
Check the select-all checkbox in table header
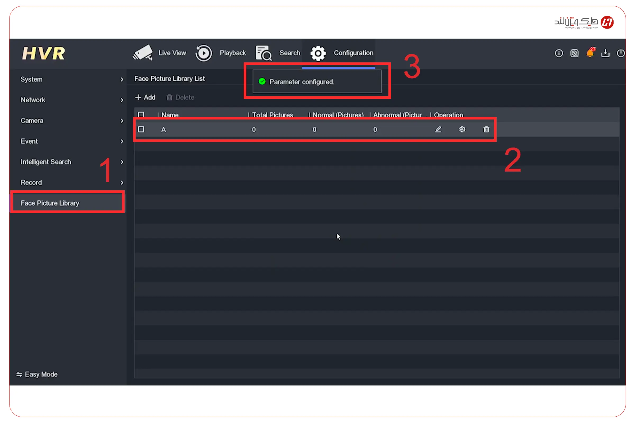[x=141, y=115]
